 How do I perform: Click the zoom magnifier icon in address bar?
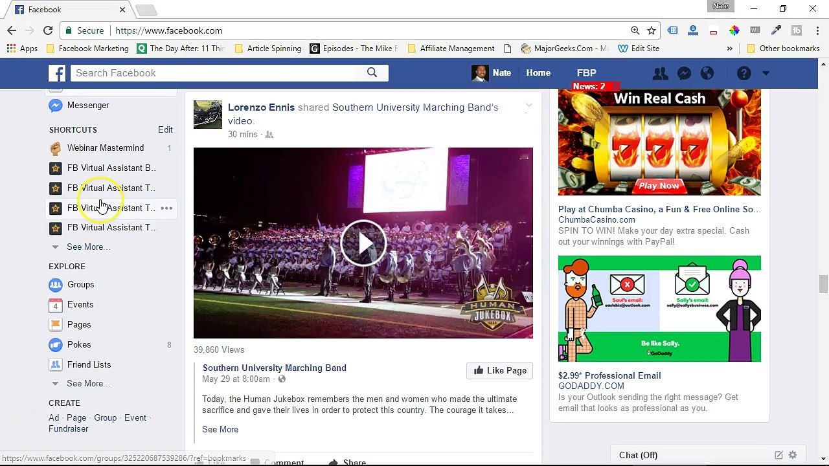(635, 30)
